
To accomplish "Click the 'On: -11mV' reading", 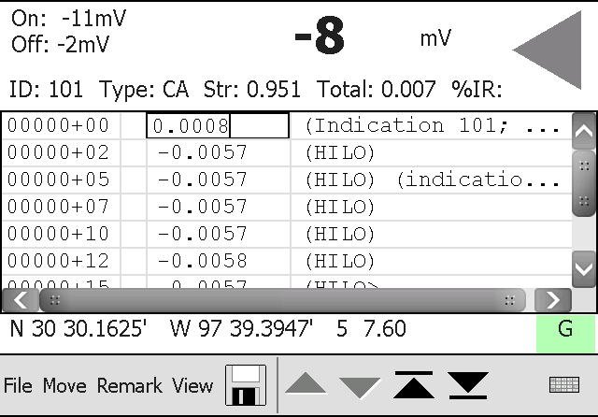I will (x=68, y=19).
